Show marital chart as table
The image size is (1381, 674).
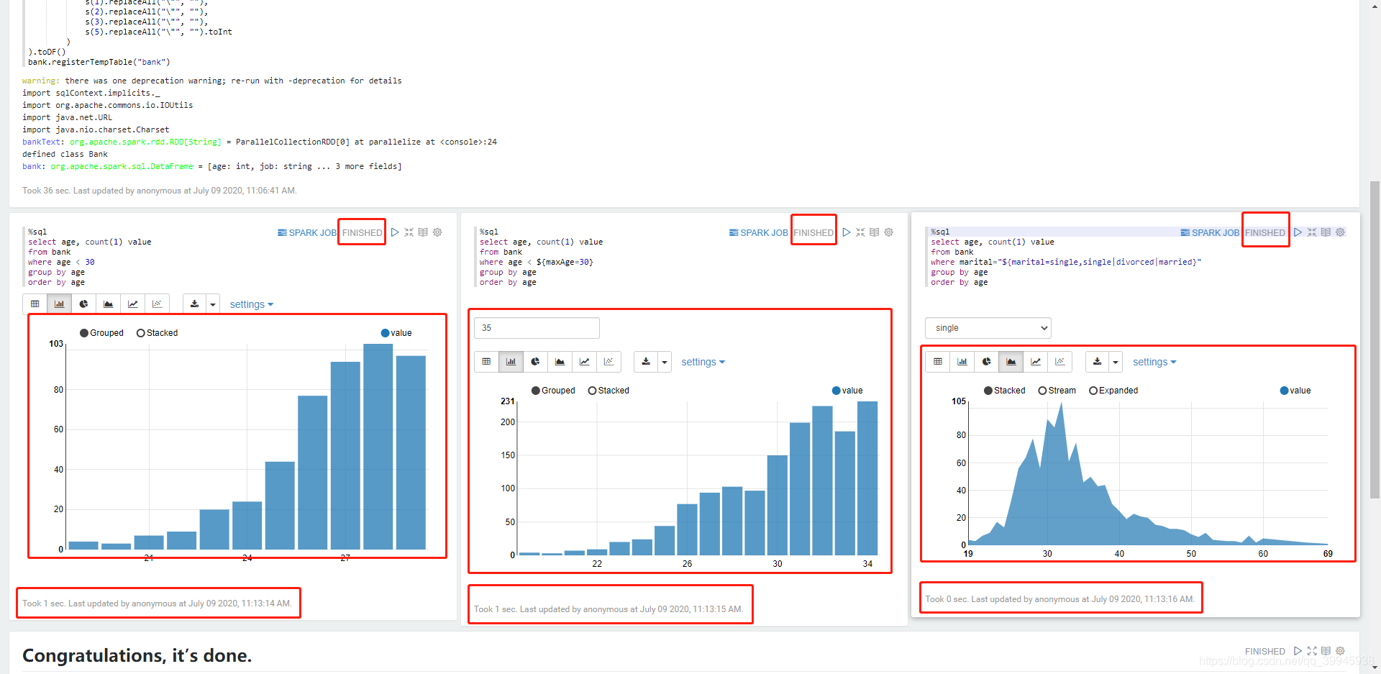click(x=937, y=362)
